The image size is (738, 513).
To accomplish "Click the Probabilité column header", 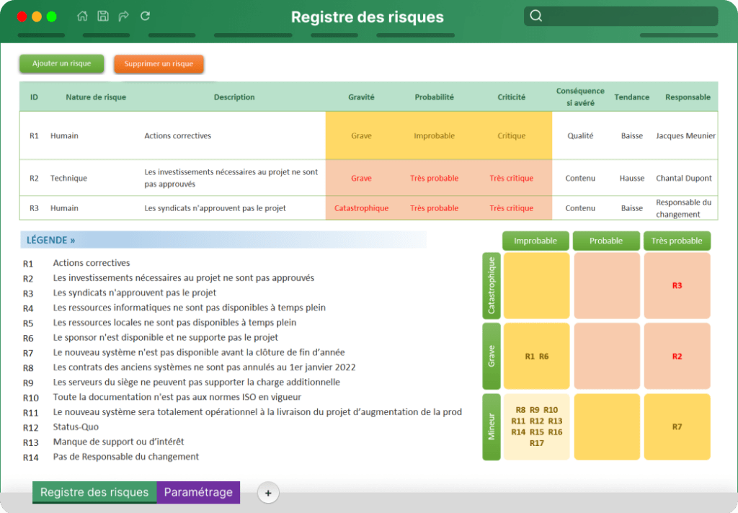I will tap(434, 97).
